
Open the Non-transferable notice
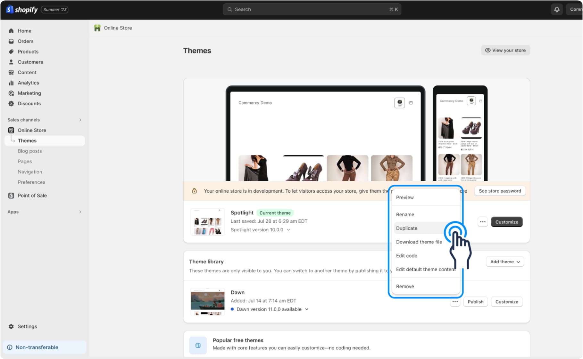pyautogui.click(x=45, y=347)
